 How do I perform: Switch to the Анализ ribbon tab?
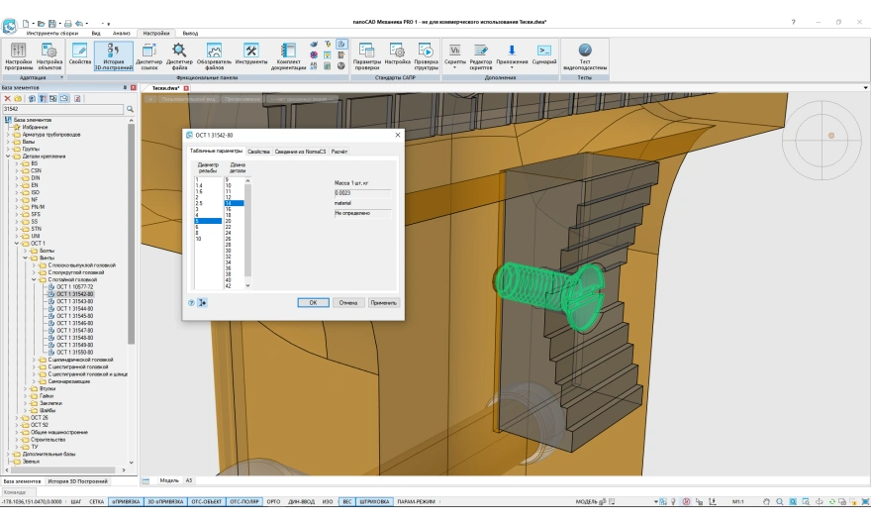pyautogui.click(x=121, y=33)
